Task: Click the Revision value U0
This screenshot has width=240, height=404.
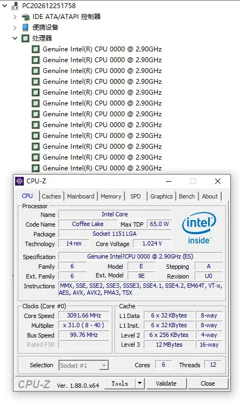Action: pyautogui.click(x=209, y=276)
